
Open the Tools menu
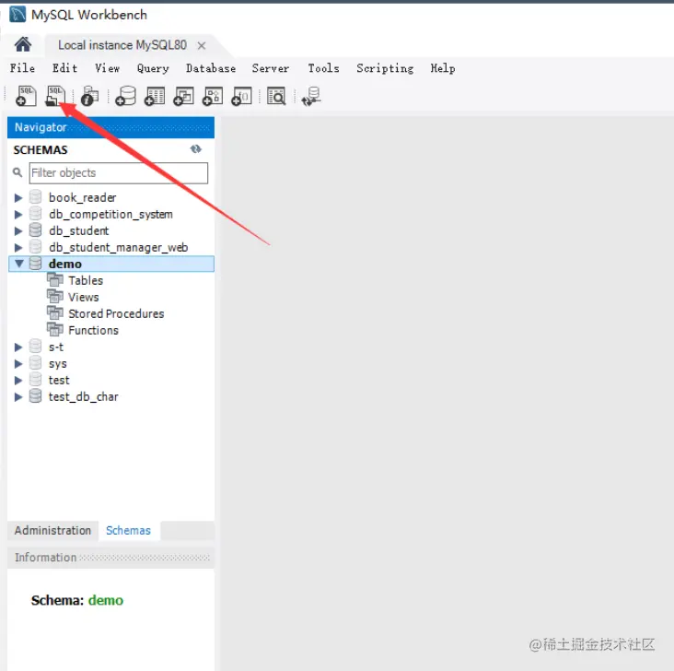point(324,68)
